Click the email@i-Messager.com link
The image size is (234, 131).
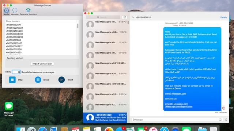click(176, 104)
